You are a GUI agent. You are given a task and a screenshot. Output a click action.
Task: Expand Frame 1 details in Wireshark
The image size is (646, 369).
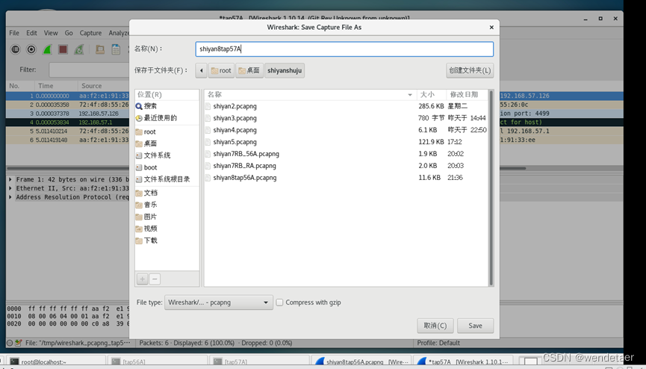10,179
